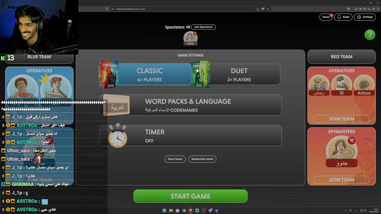Toggle the browser sidebar panel icon
381x214 pixels.
pos(360,9)
